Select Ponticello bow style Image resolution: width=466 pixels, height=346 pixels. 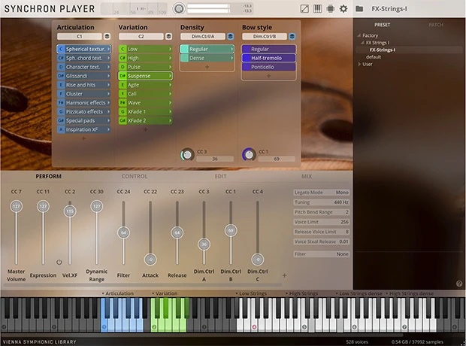coord(268,67)
